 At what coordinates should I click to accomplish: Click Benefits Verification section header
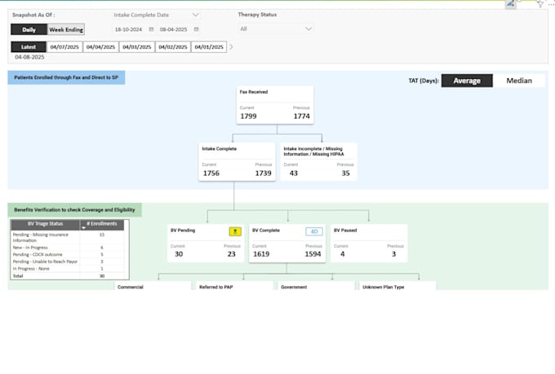coord(75,210)
